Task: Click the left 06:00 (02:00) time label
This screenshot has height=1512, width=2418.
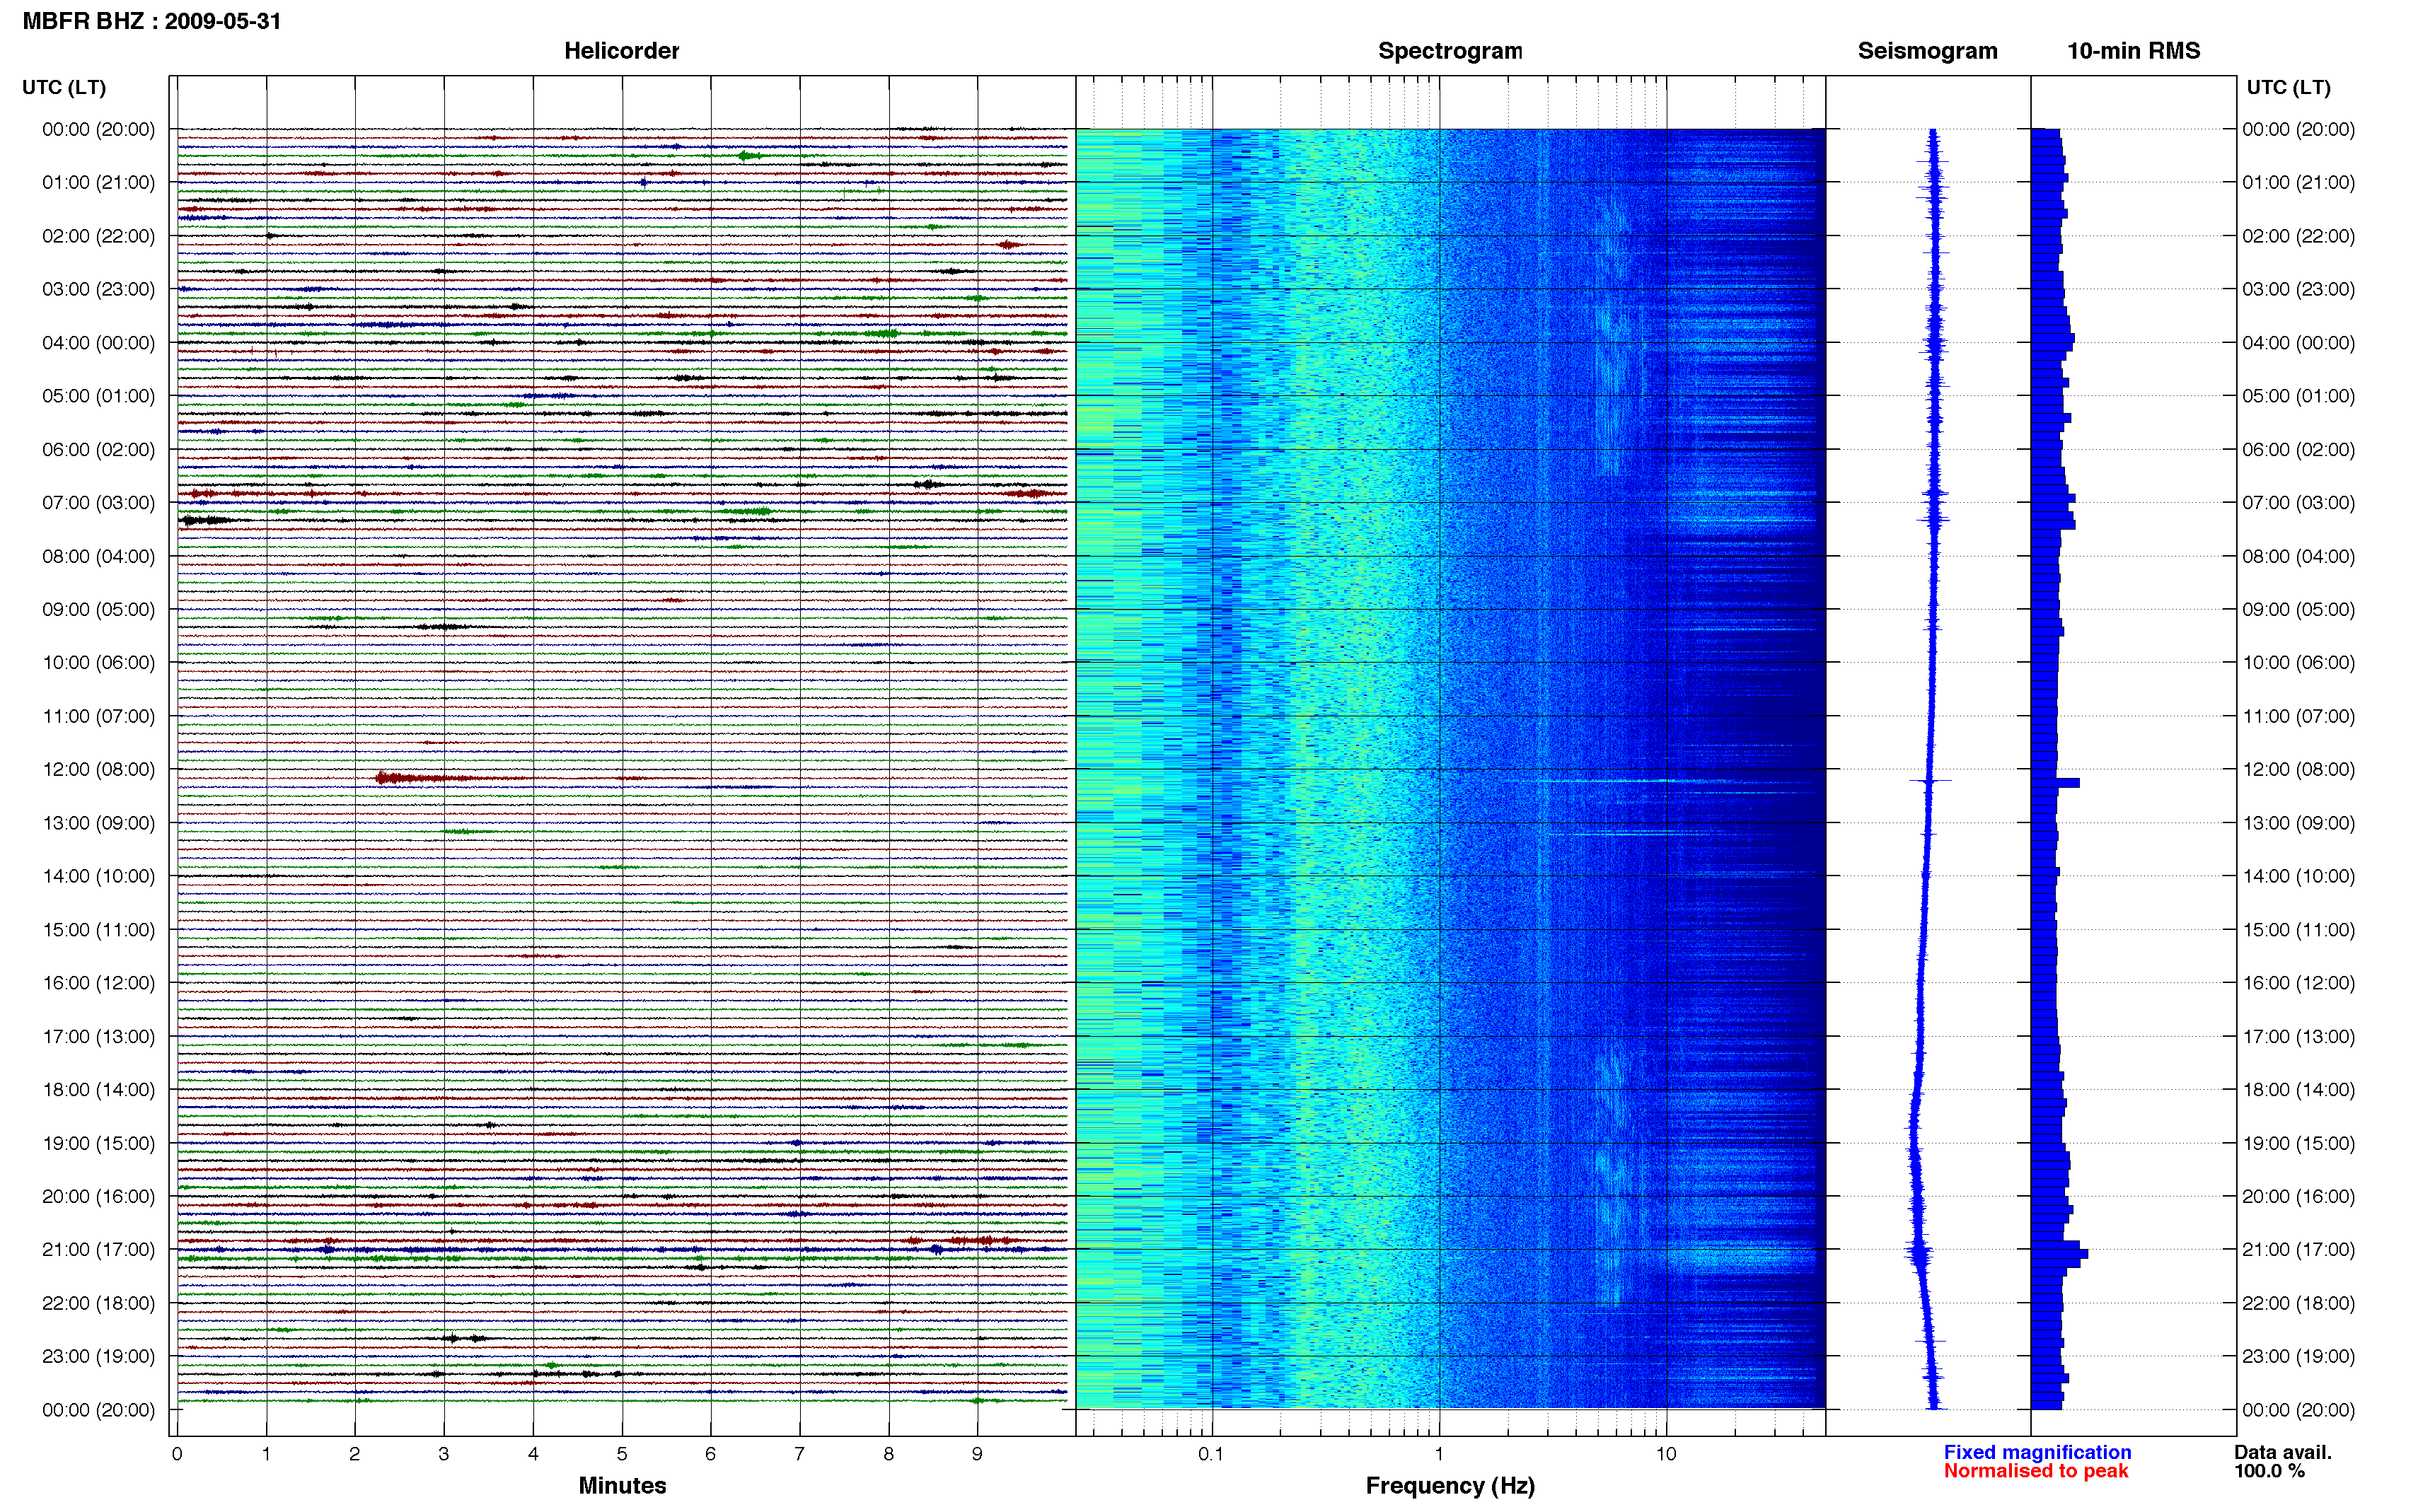Action: 98,450
